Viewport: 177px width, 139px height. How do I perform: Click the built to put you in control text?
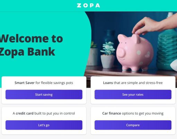click(x=55, y=113)
